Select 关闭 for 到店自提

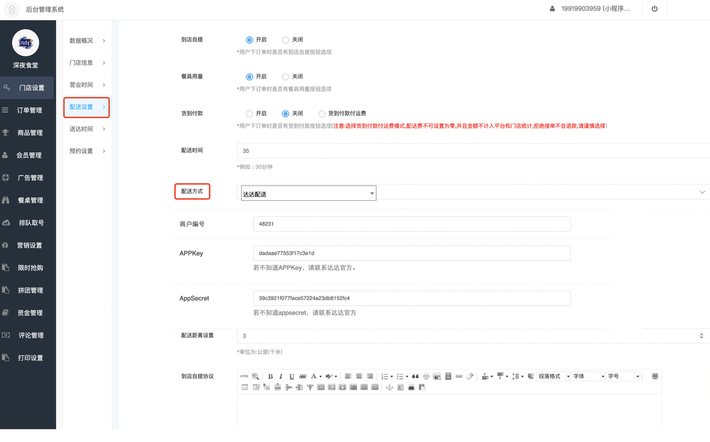(x=285, y=40)
